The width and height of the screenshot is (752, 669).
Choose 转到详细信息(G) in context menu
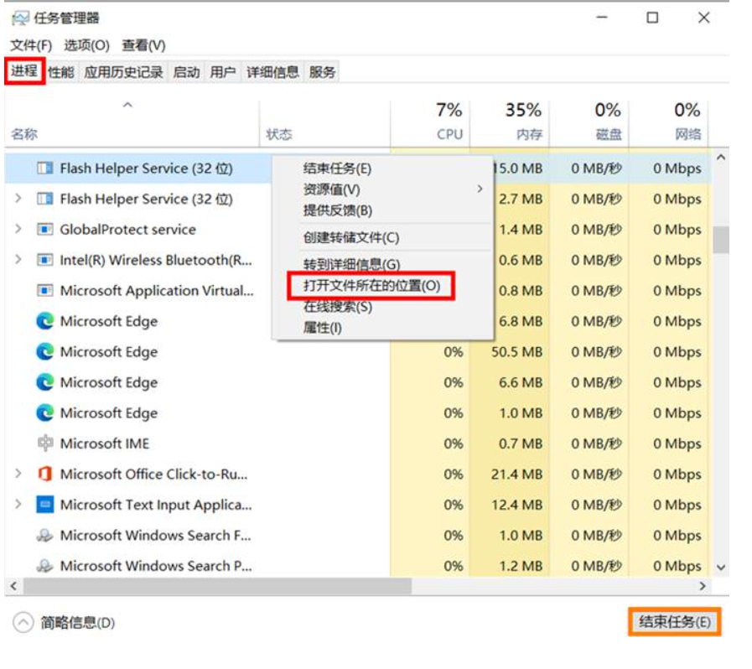(x=351, y=264)
